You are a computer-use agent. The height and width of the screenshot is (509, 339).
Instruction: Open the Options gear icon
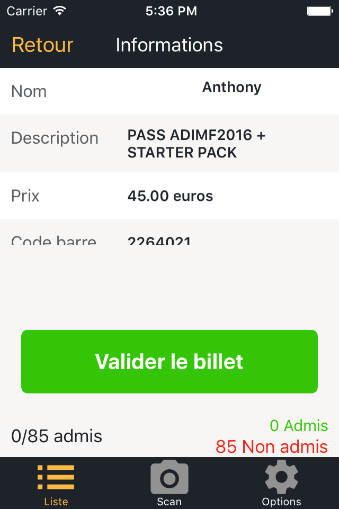(x=281, y=477)
